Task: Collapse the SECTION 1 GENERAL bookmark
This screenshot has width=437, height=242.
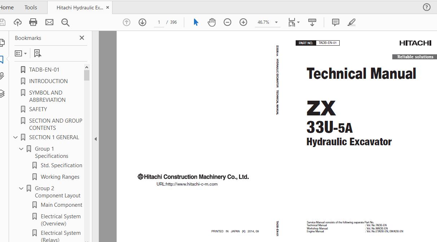Action: [16, 137]
